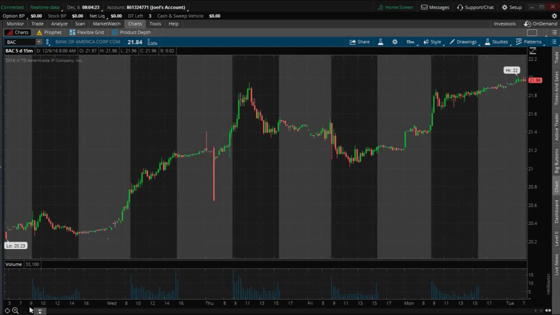Switch to the Analyze tab
The height and width of the screenshot is (315, 560).
tap(59, 24)
